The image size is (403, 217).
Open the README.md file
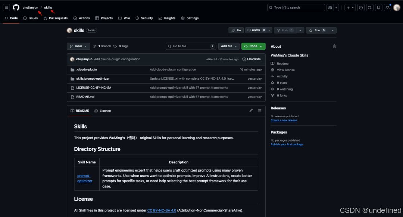85,97
